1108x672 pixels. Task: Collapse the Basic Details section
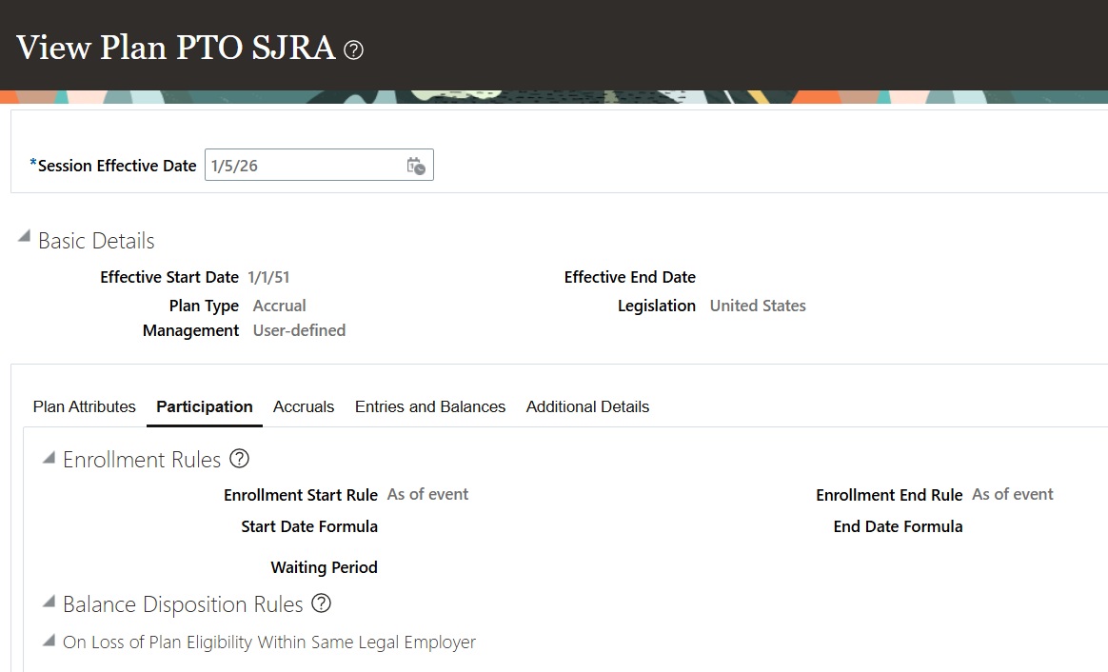(x=24, y=239)
